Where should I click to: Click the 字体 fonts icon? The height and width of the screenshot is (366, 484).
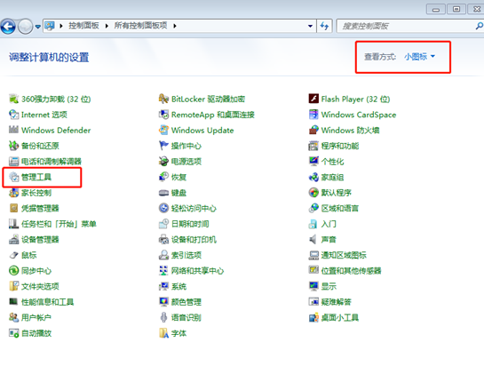163,333
